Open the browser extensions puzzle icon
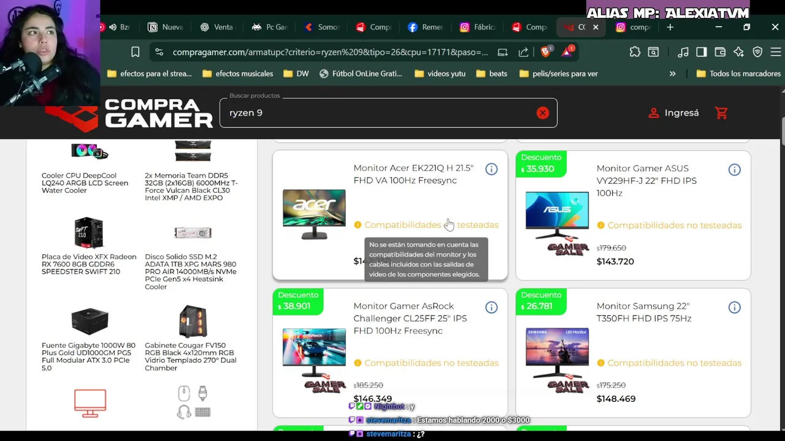Viewport: 785px width, 441px height. [x=635, y=52]
